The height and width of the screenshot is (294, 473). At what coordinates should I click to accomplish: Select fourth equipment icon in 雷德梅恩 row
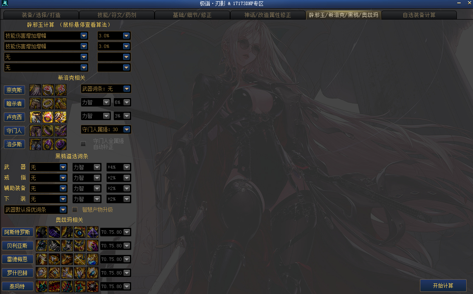[x=80, y=259]
